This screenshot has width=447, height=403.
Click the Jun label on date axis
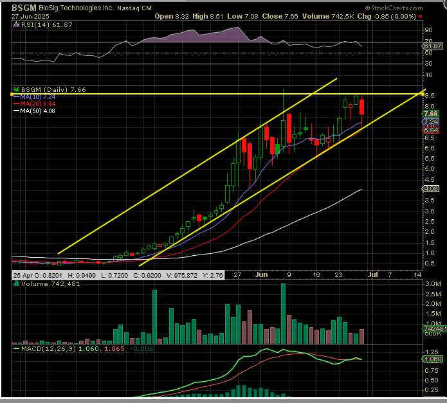[x=261, y=274]
